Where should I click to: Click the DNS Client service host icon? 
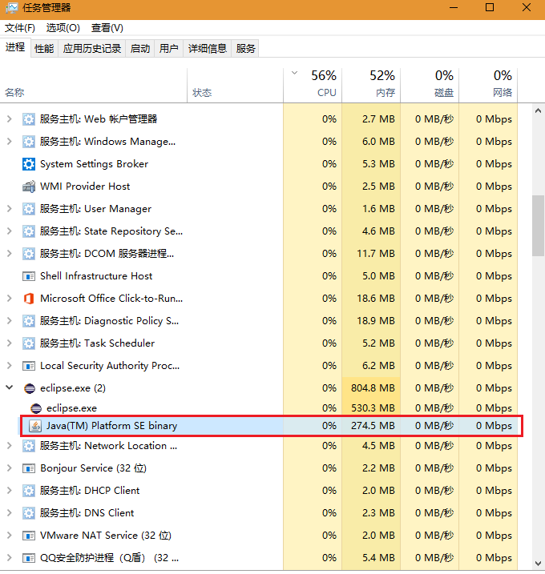29,513
